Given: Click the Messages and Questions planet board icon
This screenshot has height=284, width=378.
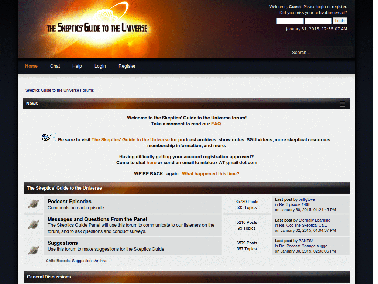Looking at the screenshot, I should coord(34,225).
